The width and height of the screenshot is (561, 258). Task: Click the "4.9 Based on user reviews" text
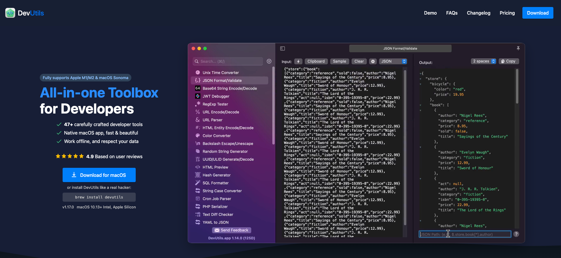(114, 156)
